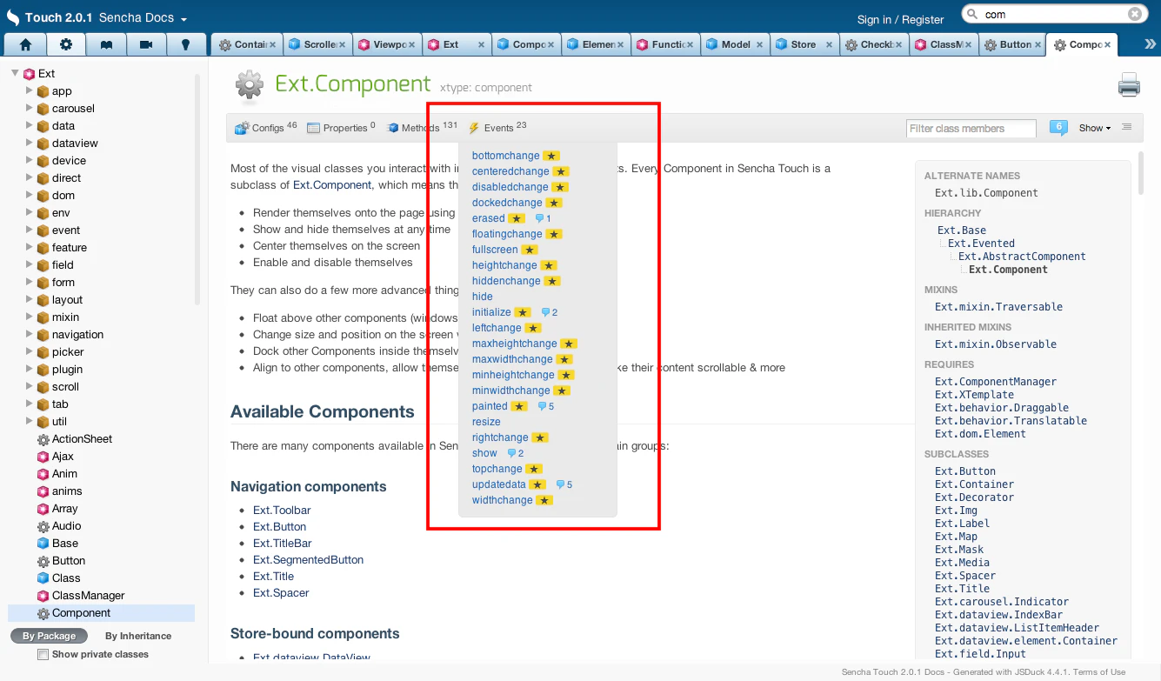Open the Configs members menu
The image size is (1161, 681).
click(266, 128)
